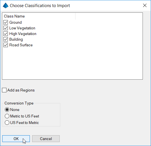The height and width of the screenshot is (146, 151).
Task: Confirm import with the OK button
Action: [16, 139]
